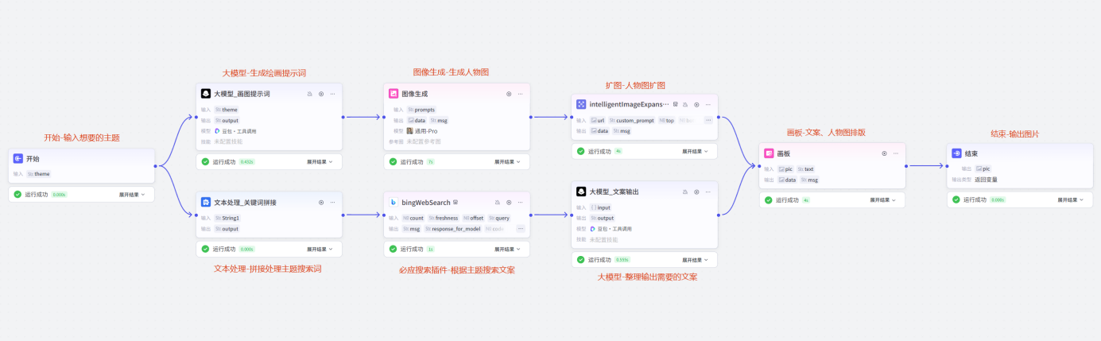Click the 结束 end node icon
Viewport: 1101px width, 341px height.
pos(956,153)
